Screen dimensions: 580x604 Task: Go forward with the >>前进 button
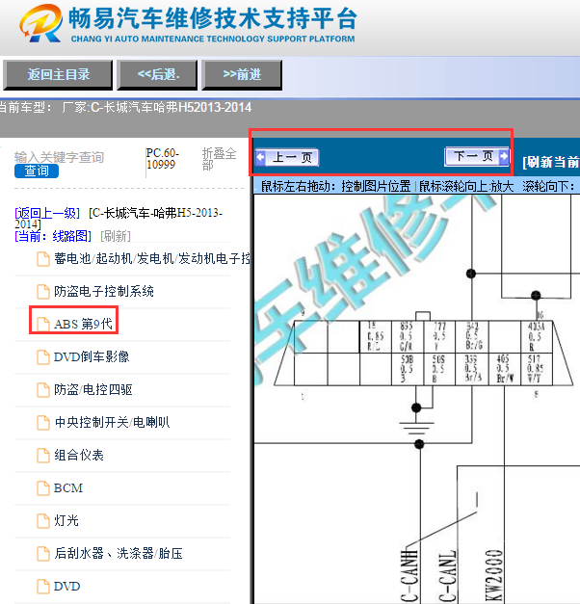point(242,75)
